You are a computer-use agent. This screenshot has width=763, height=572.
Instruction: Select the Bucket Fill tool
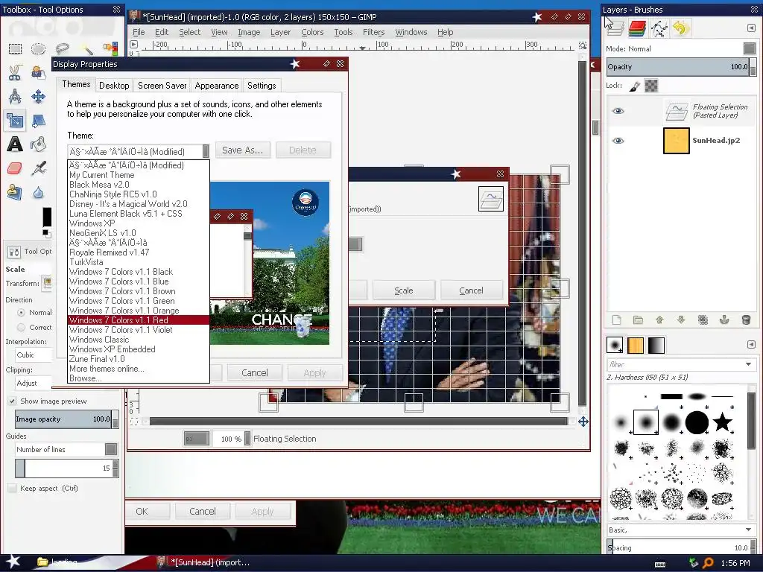pos(39,144)
